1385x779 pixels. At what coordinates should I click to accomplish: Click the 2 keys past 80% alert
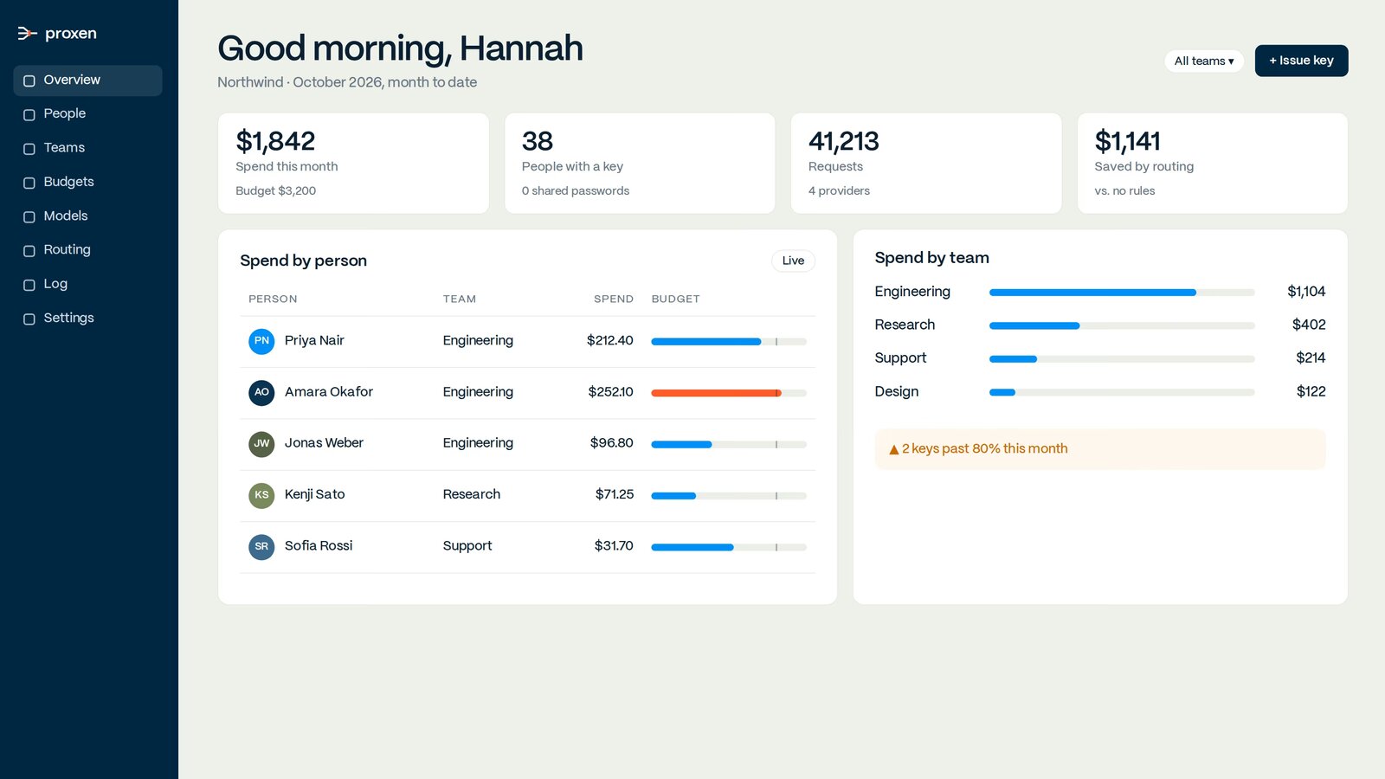[x=1100, y=449]
